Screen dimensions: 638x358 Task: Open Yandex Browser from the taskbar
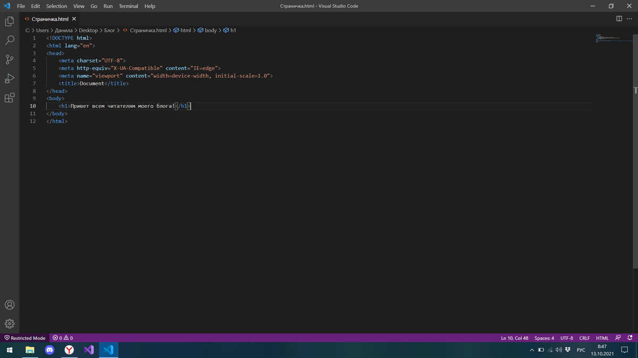(69, 350)
